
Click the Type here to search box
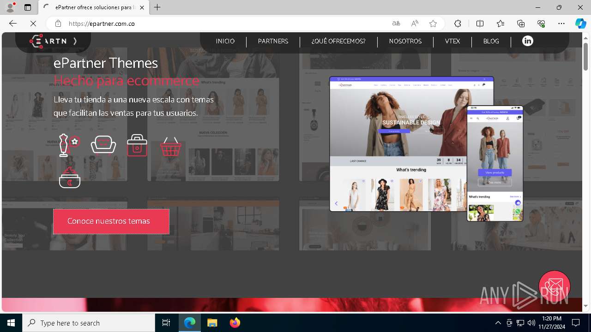pos(89,323)
